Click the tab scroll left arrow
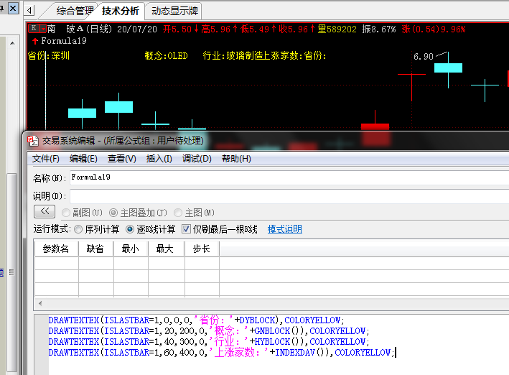 (x=29, y=10)
